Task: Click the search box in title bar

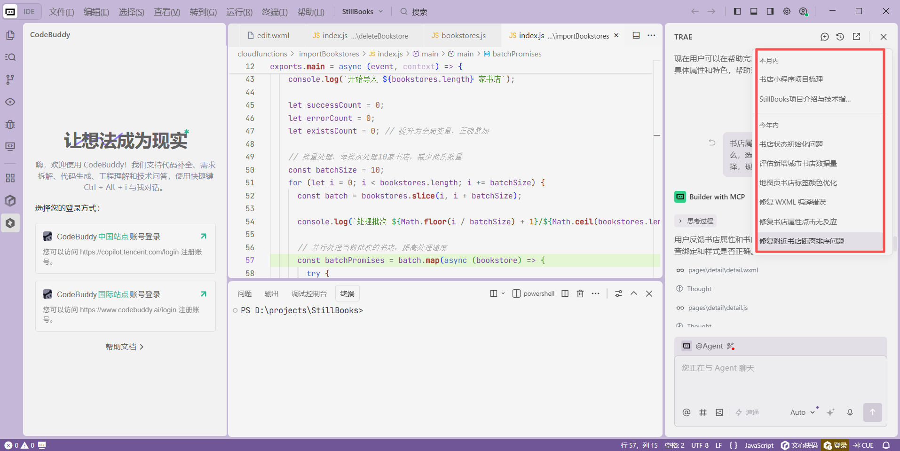Action: pos(414,12)
